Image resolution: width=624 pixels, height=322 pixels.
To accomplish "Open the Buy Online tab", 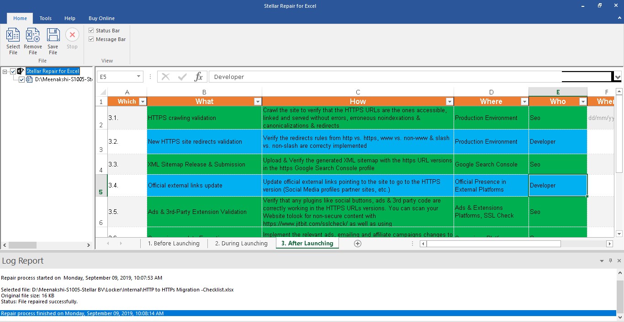I will coord(101,18).
